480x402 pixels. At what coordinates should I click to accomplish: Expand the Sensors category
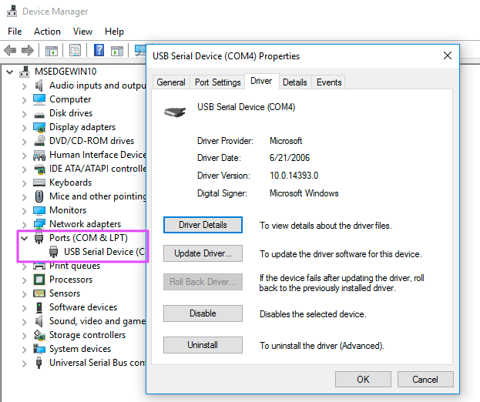point(24,294)
